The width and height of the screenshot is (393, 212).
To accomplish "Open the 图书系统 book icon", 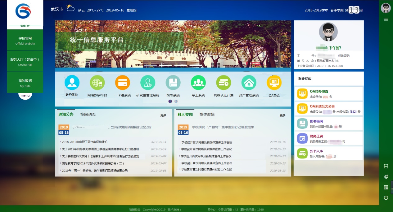I will (173, 83).
